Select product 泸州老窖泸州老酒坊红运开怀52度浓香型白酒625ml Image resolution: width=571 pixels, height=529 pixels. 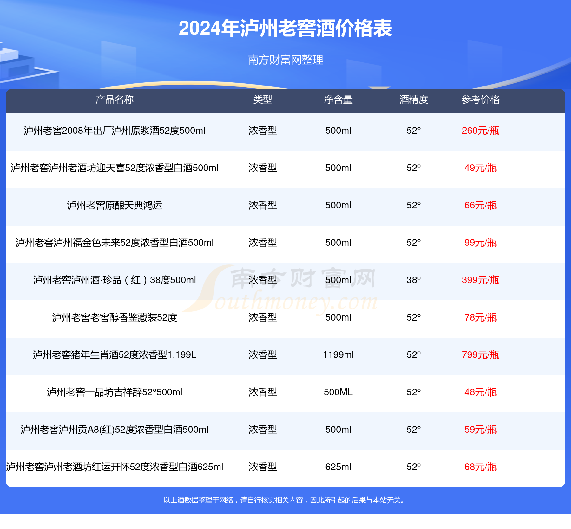pyautogui.click(x=115, y=467)
